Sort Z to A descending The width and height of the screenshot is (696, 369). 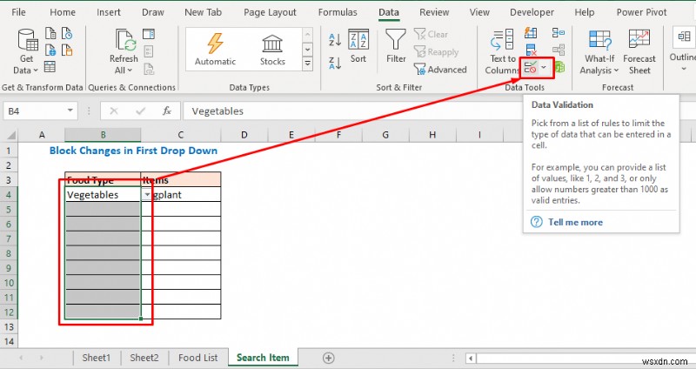point(335,63)
